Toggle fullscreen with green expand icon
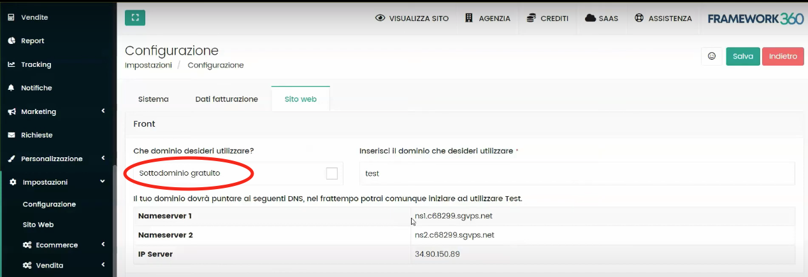808x277 pixels. tap(135, 18)
